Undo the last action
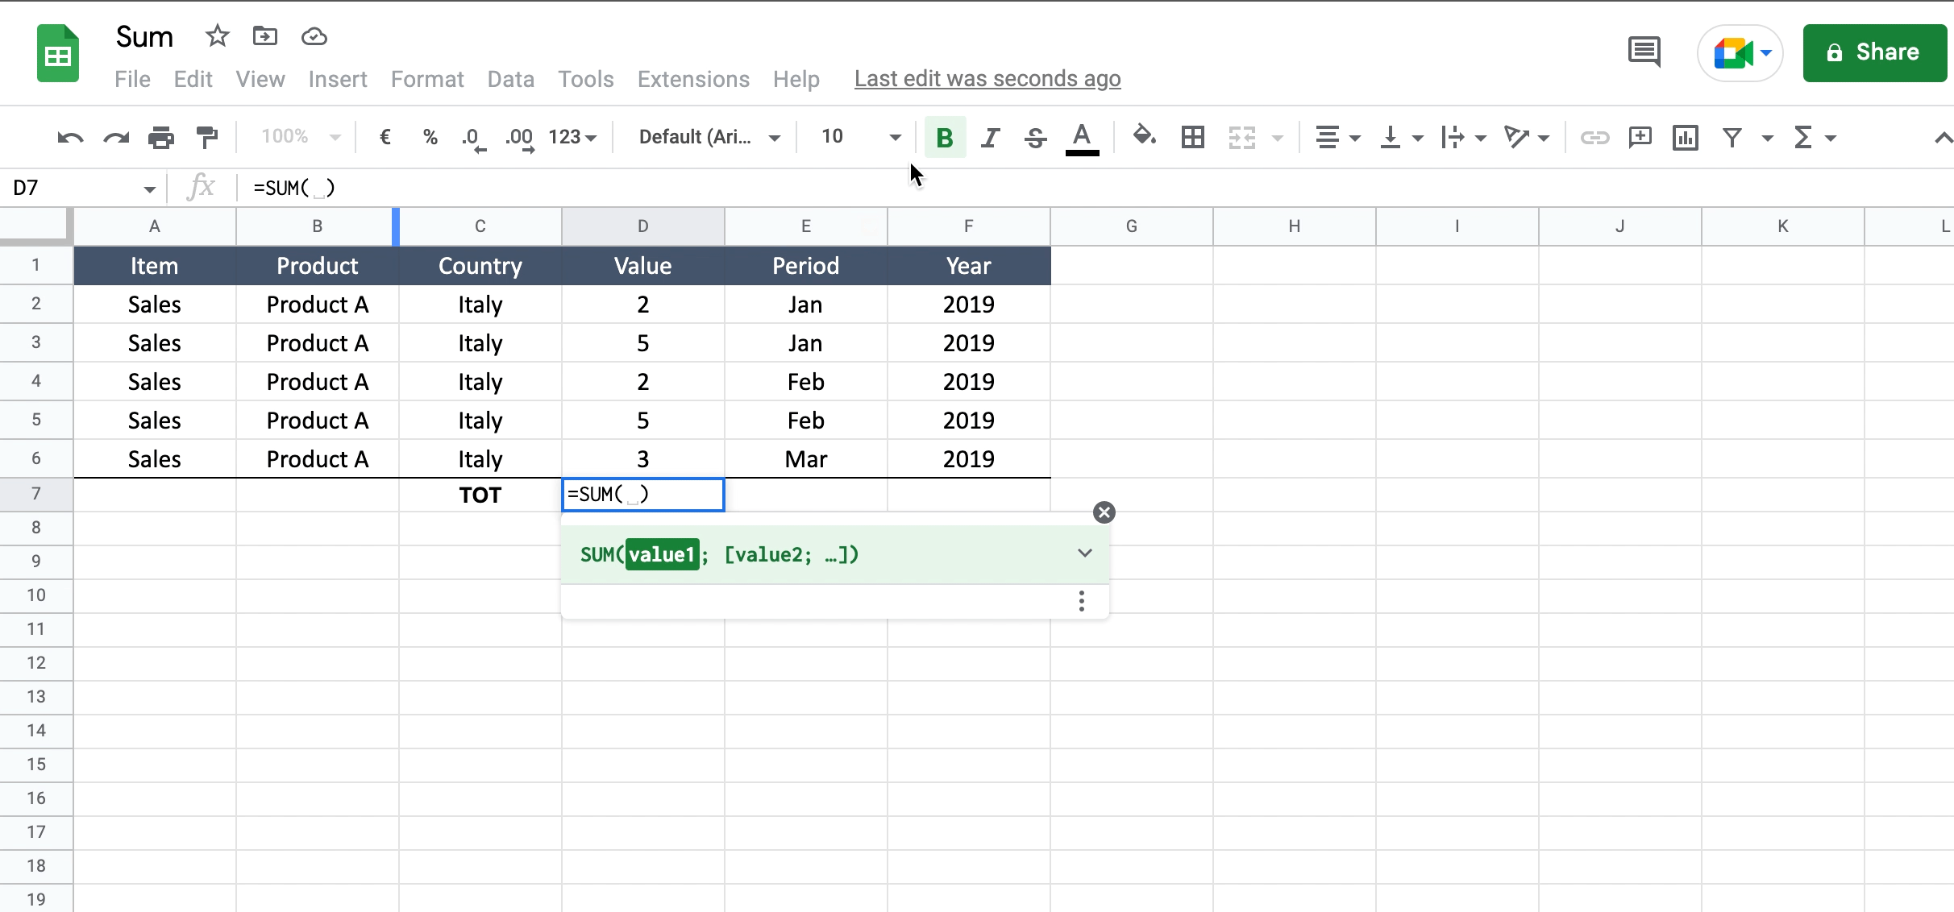1954x912 pixels. (69, 137)
